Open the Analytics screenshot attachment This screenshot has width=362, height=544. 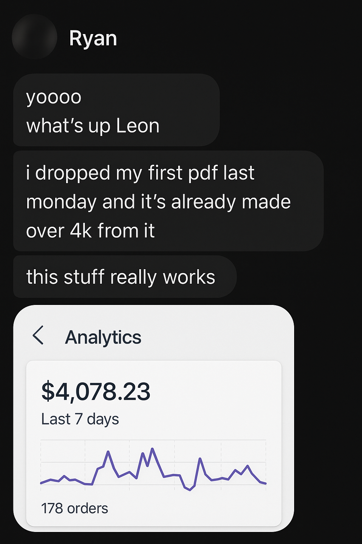153,418
